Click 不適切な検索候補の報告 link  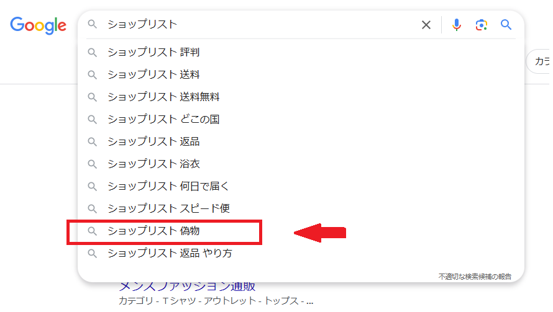(x=475, y=276)
